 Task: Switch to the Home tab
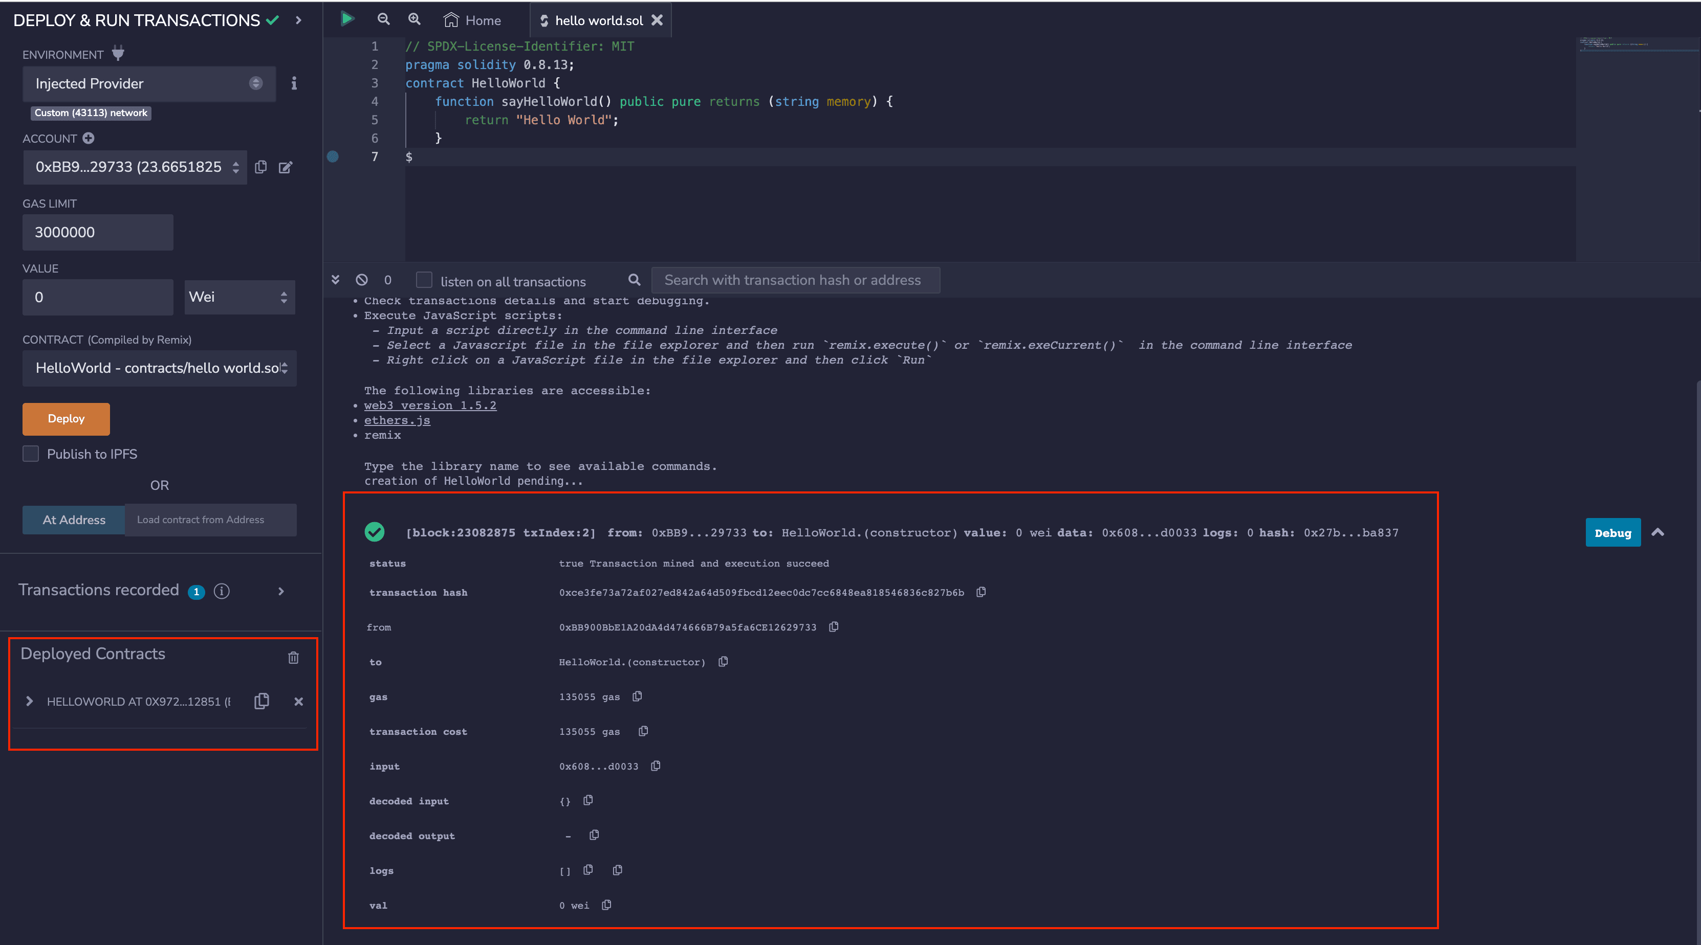pyautogui.click(x=473, y=20)
